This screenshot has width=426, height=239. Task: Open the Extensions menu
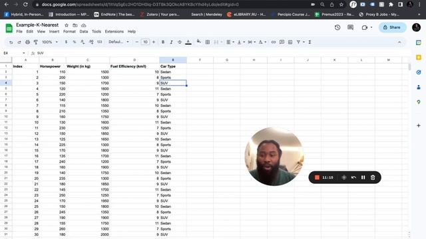pyautogui.click(x=114, y=31)
